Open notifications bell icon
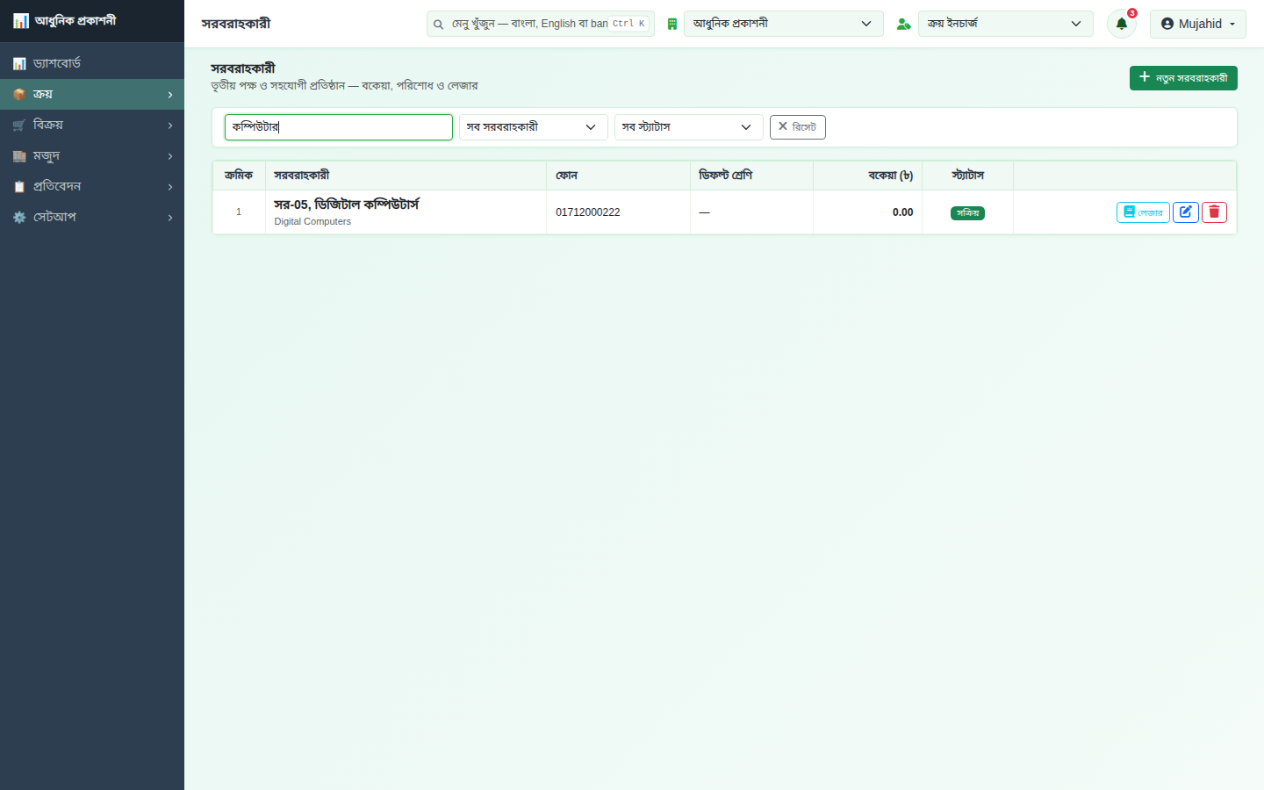This screenshot has width=1264, height=790. (1121, 24)
